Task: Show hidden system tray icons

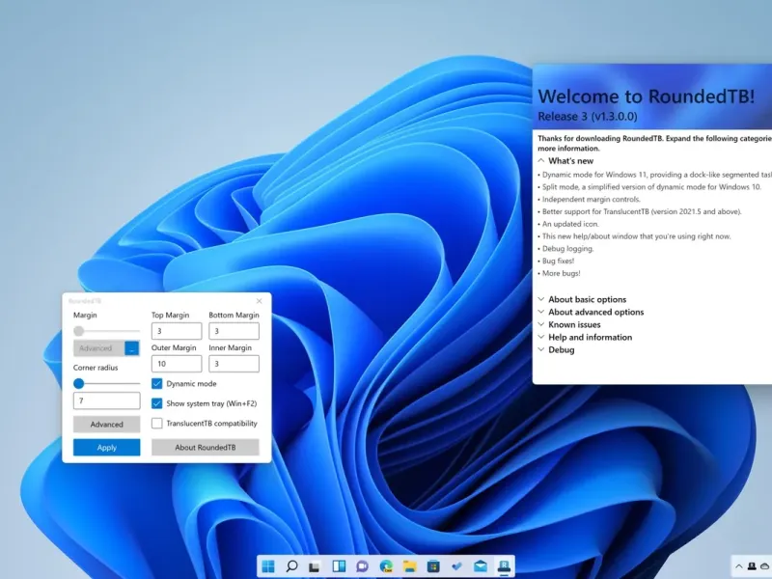Action: coord(738,566)
